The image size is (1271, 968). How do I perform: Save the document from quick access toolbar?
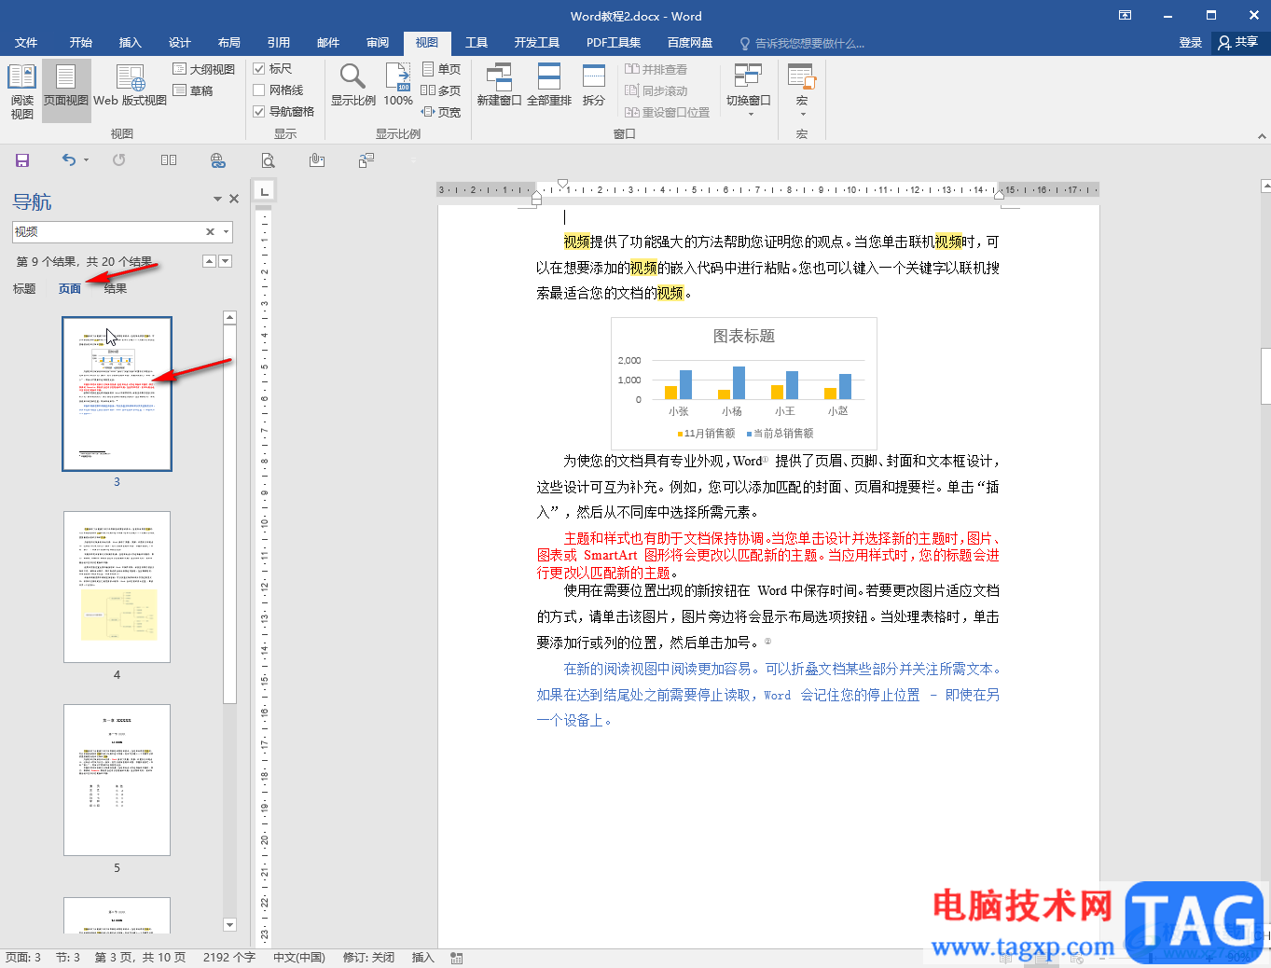22,160
